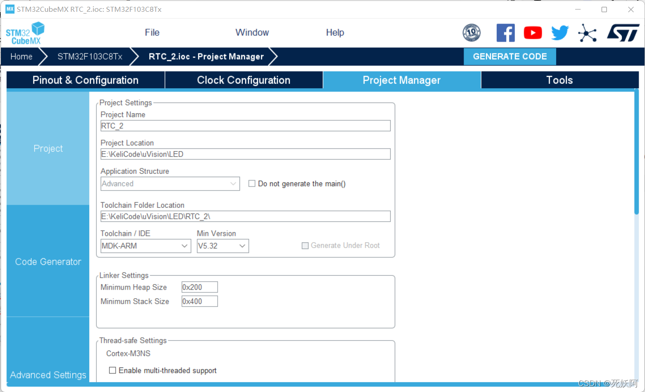Select the Project Manager tab
The height and width of the screenshot is (392, 645).
402,80
